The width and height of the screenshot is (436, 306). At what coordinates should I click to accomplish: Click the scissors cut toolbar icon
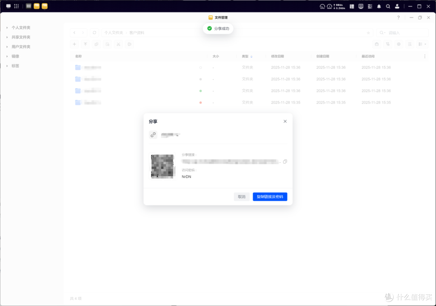118,44
